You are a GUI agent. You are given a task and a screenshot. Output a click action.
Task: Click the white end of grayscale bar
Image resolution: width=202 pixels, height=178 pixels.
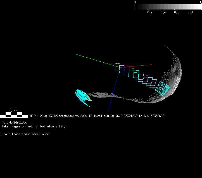click(x=198, y=7)
